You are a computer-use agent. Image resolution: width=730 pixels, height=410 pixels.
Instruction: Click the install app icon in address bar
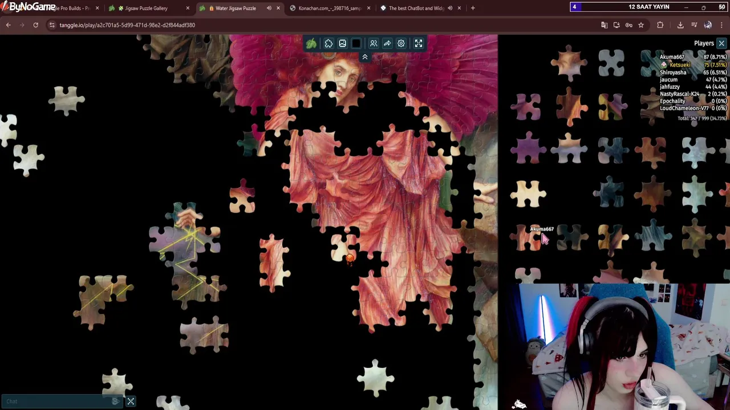(617, 25)
